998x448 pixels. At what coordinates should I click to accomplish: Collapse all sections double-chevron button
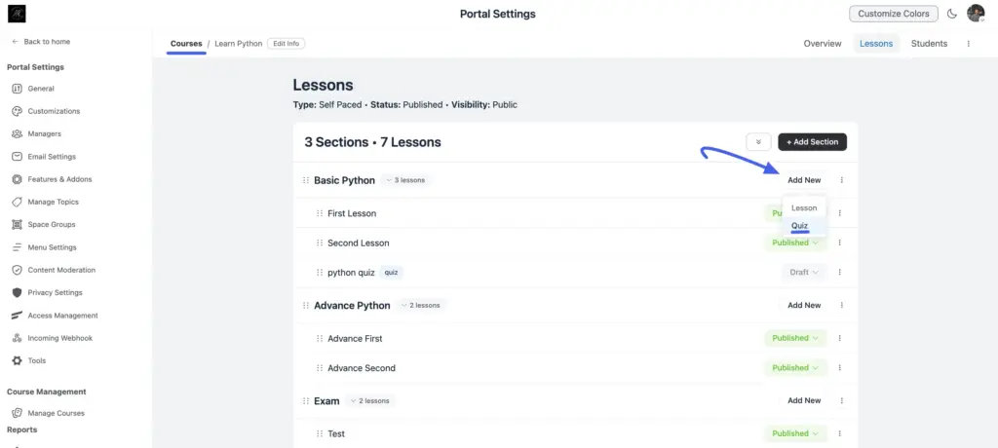click(758, 142)
